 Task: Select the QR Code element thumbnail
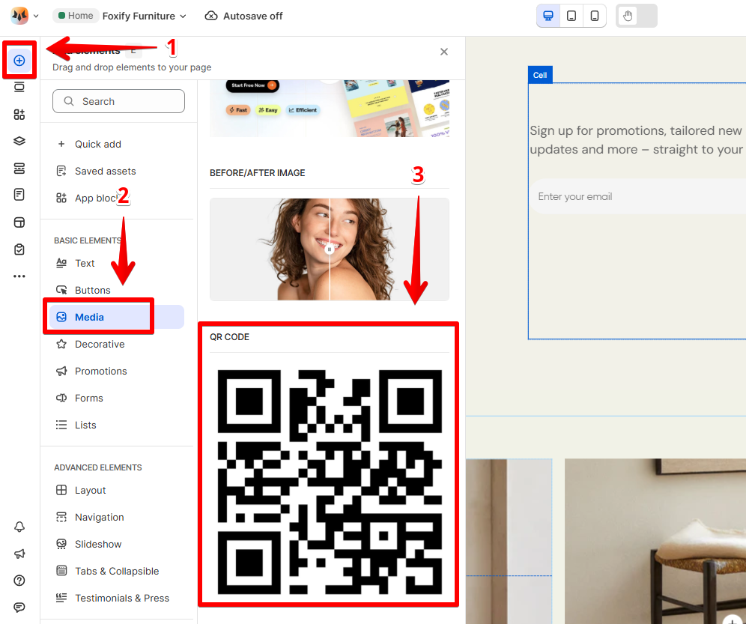click(330, 482)
